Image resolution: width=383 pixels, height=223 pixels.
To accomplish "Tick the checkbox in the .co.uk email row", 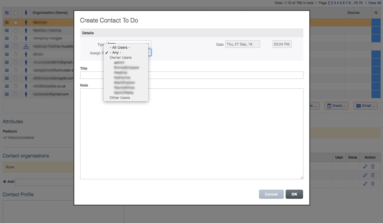I will pos(16,86).
